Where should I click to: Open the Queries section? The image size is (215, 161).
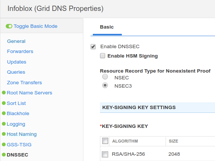click(16, 72)
